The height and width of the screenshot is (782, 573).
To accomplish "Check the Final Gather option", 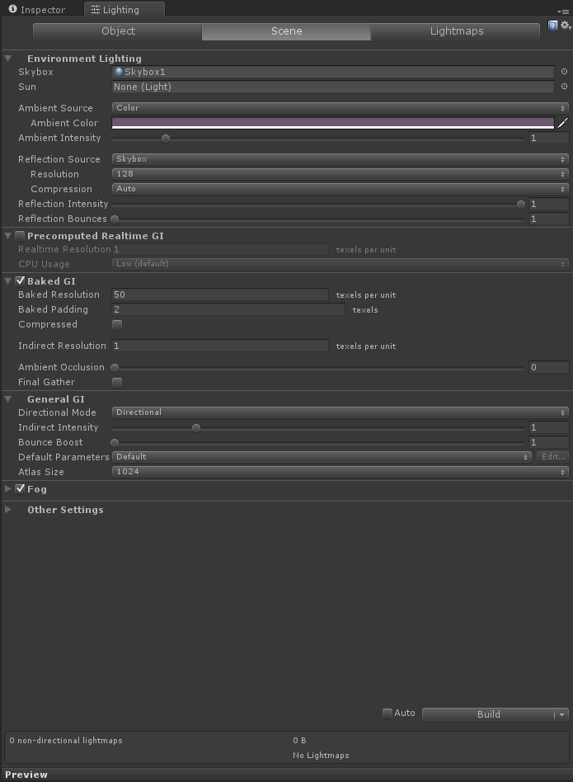I will click(x=116, y=381).
